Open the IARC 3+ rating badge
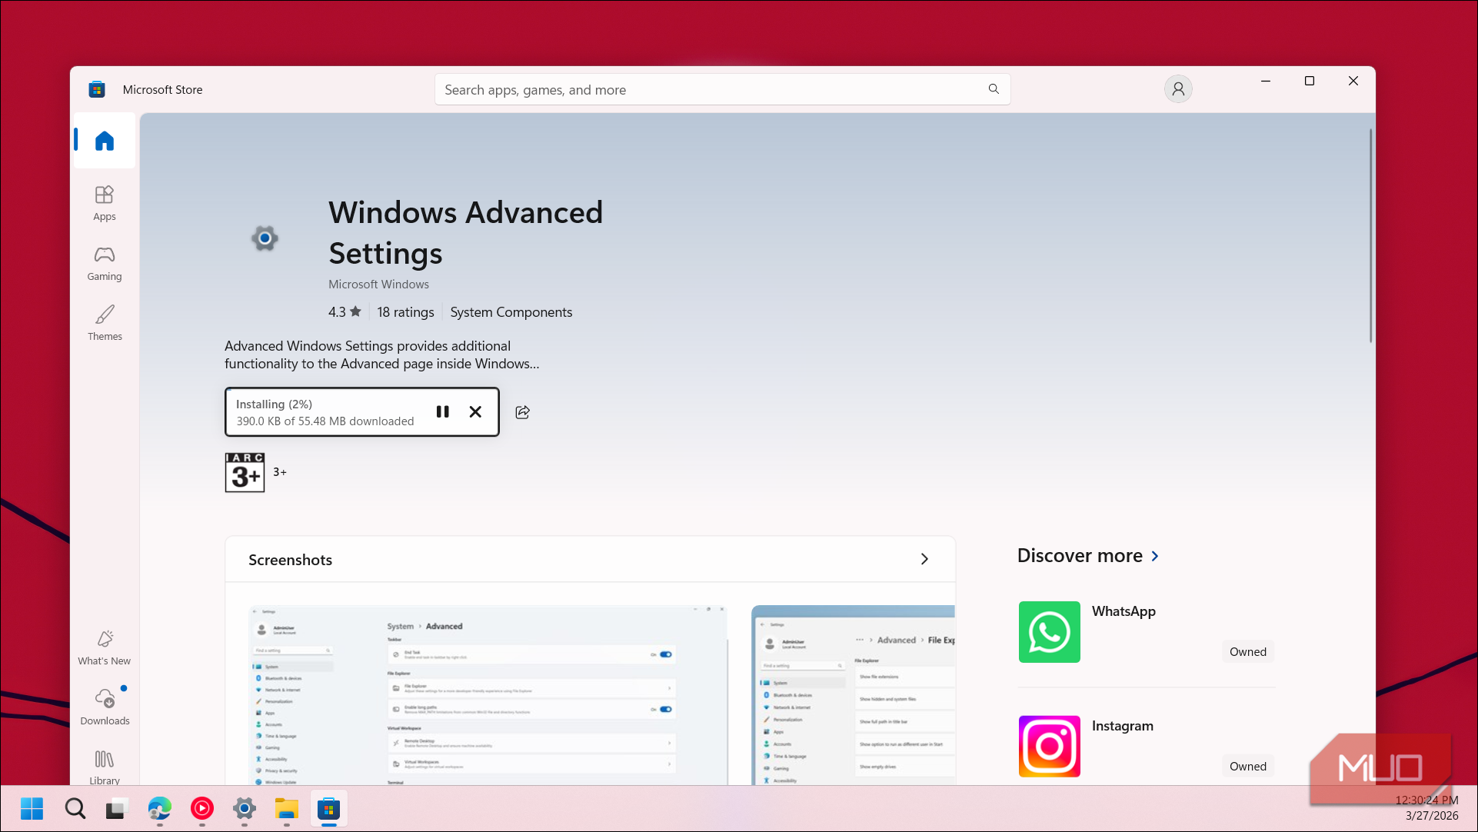The image size is (1478, 832). tap(245, 472)
